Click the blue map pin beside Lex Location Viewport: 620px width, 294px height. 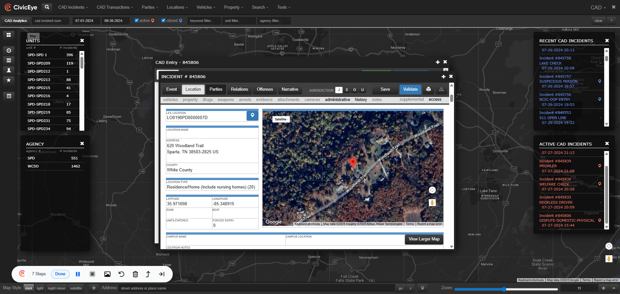[253, 116]
